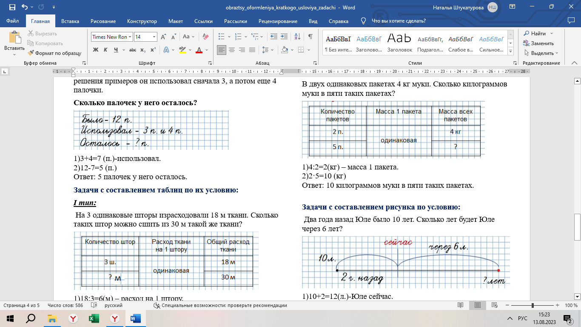Center-align the paragraph
The height and width of the screenshot is (327, 581).
tap(232, 50)
